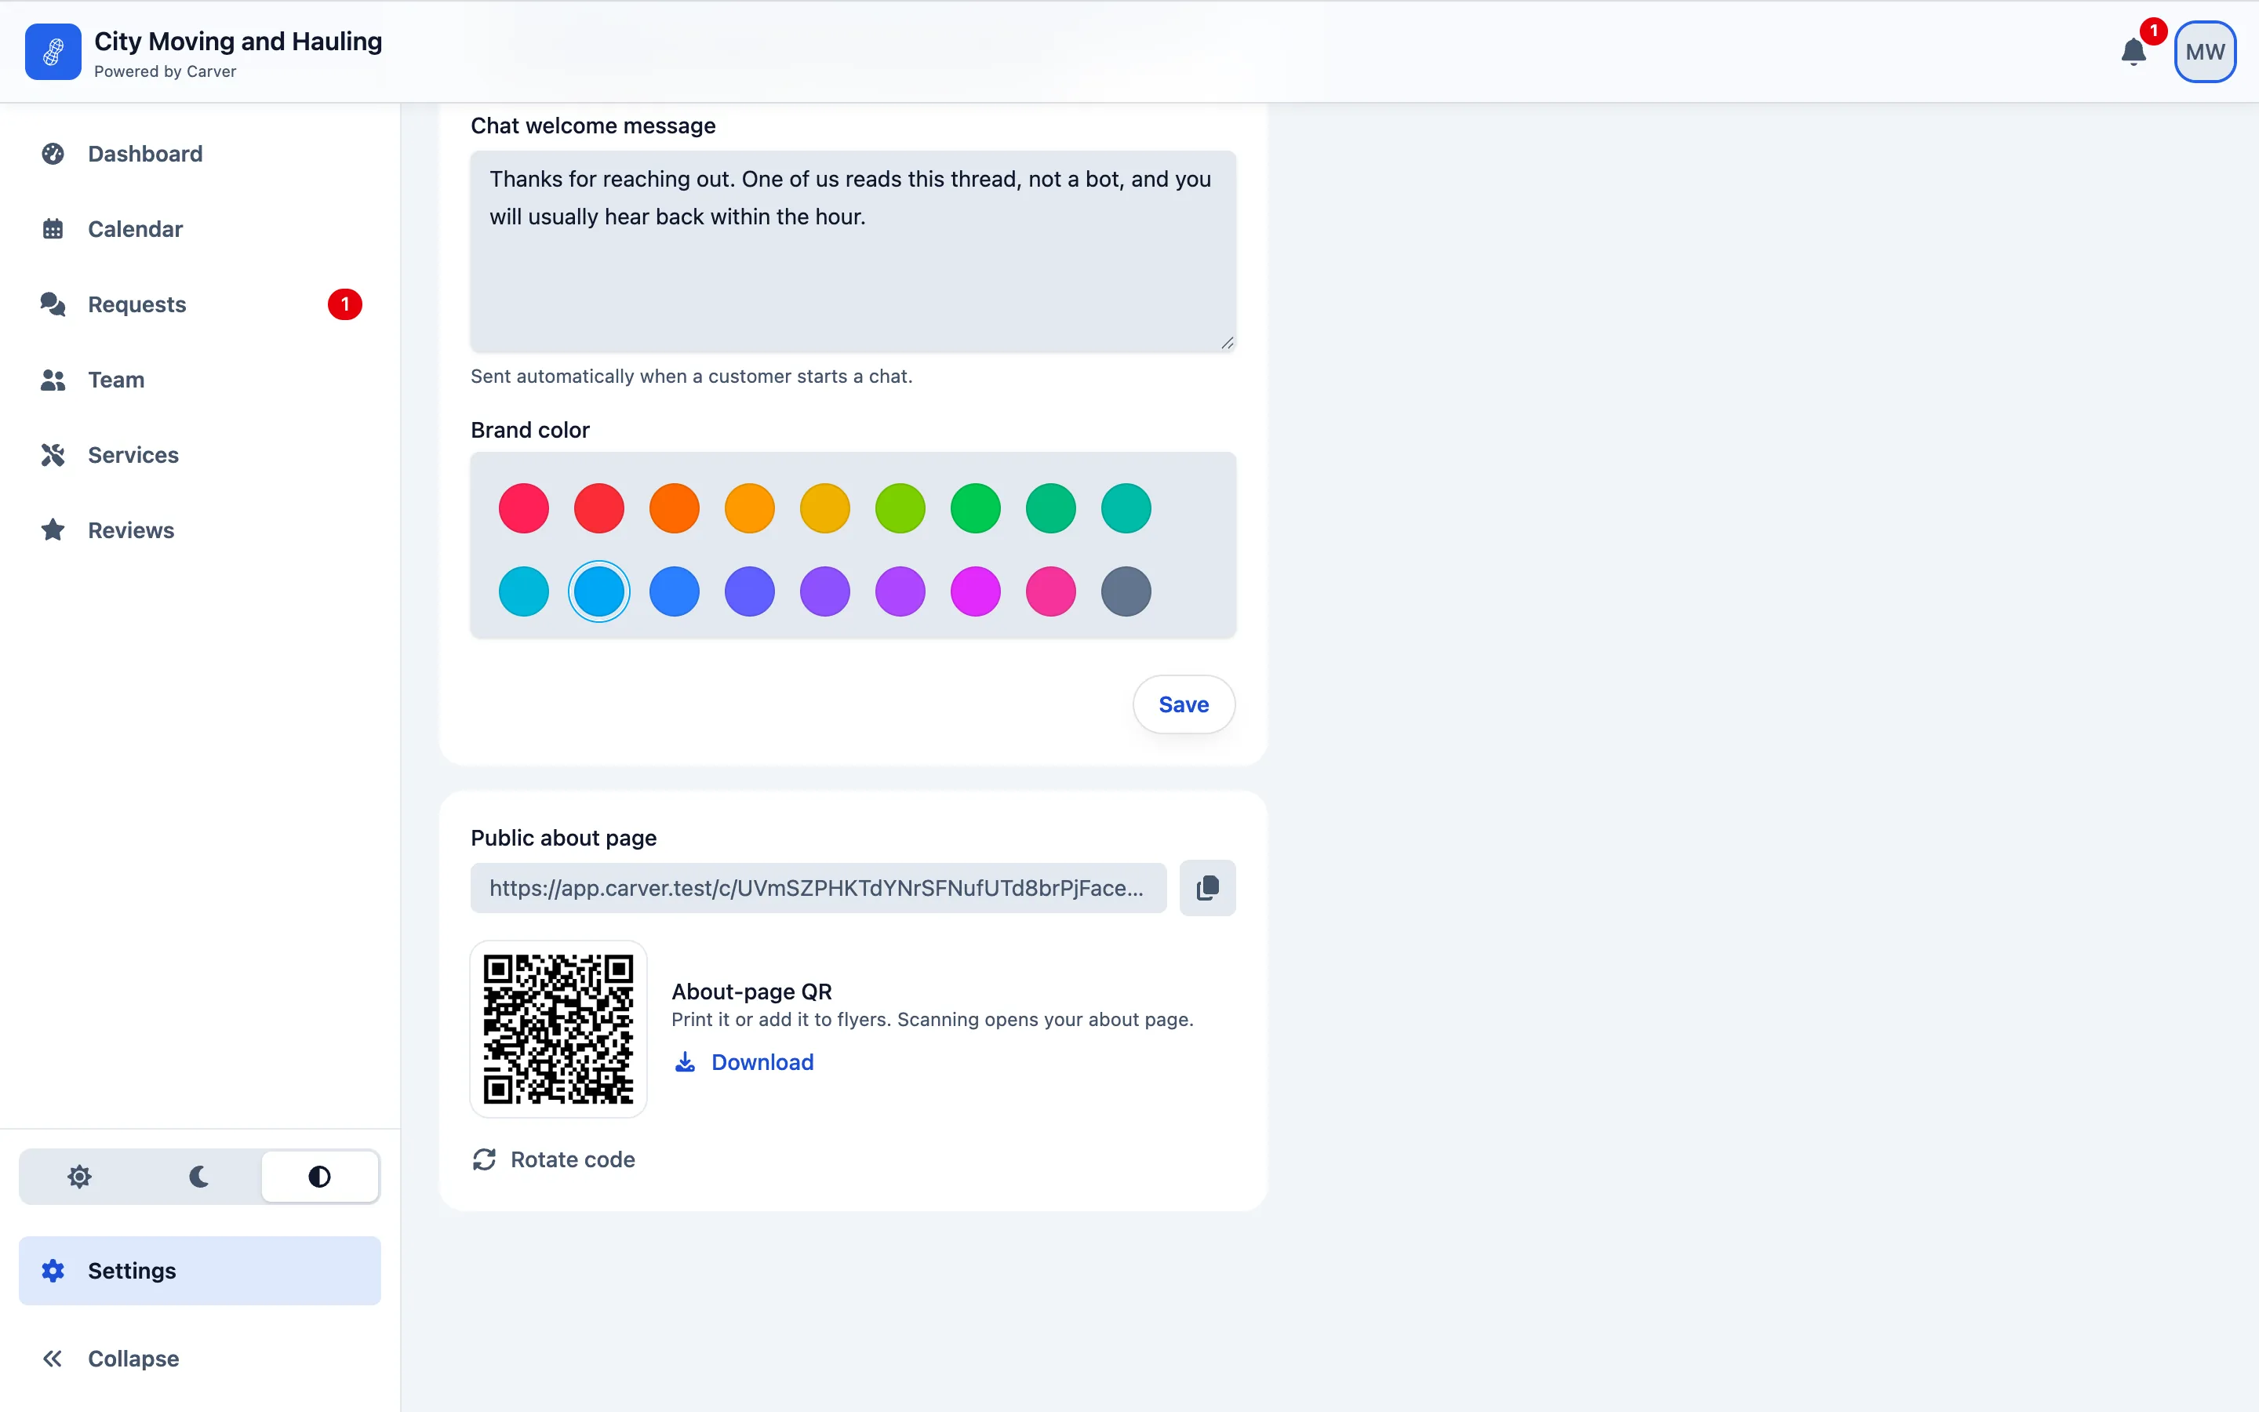
Task: Click the Rotate code refresh icon
Action: point(483,1159)
